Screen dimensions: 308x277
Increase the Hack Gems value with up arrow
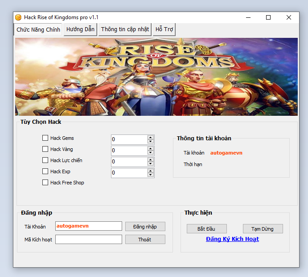[x=151, y=137]
